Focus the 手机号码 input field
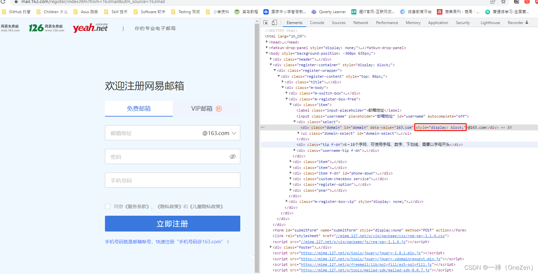 173,180
